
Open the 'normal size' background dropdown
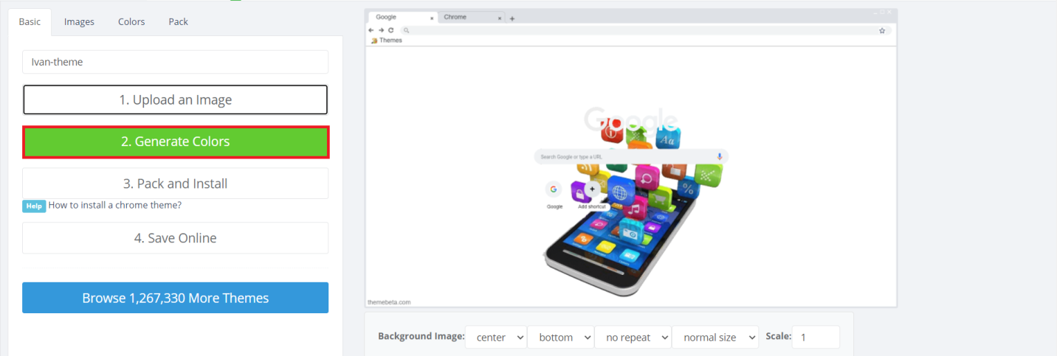[715, 337]
